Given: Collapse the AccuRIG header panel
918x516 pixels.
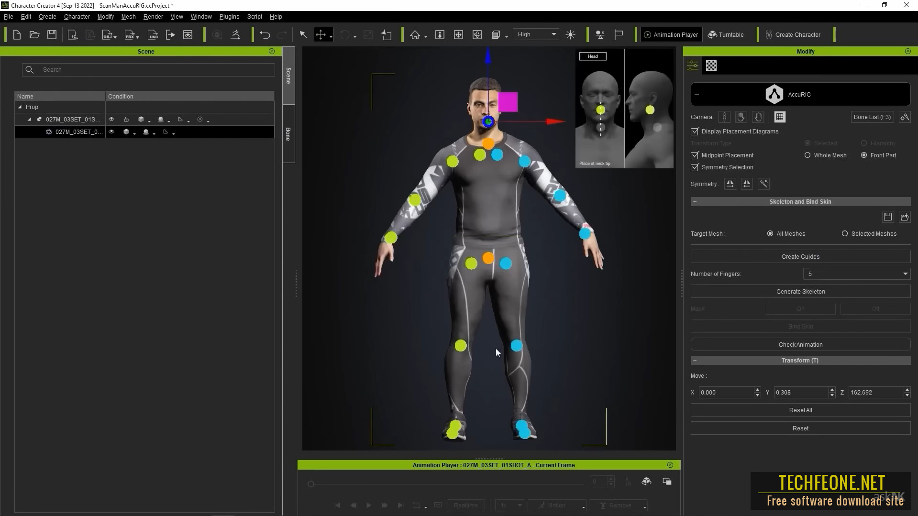Looking at the screenshot, I should (697, 94).
